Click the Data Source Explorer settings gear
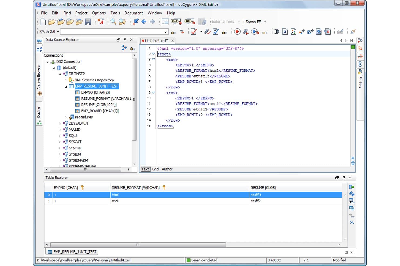400x266 pixels. pos(132,49)
